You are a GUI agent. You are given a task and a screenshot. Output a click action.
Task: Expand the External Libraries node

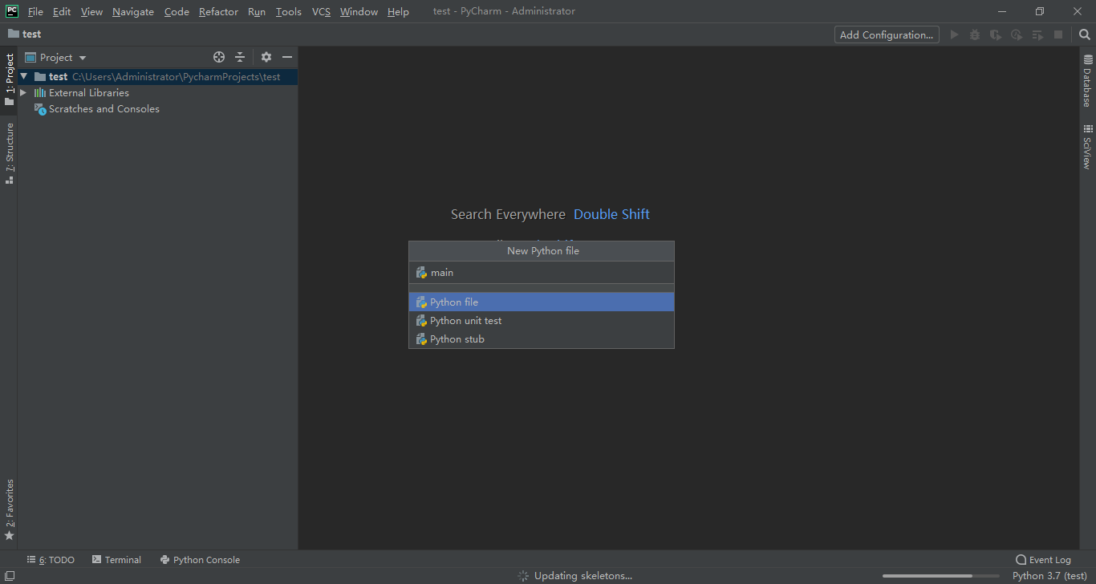24,92
